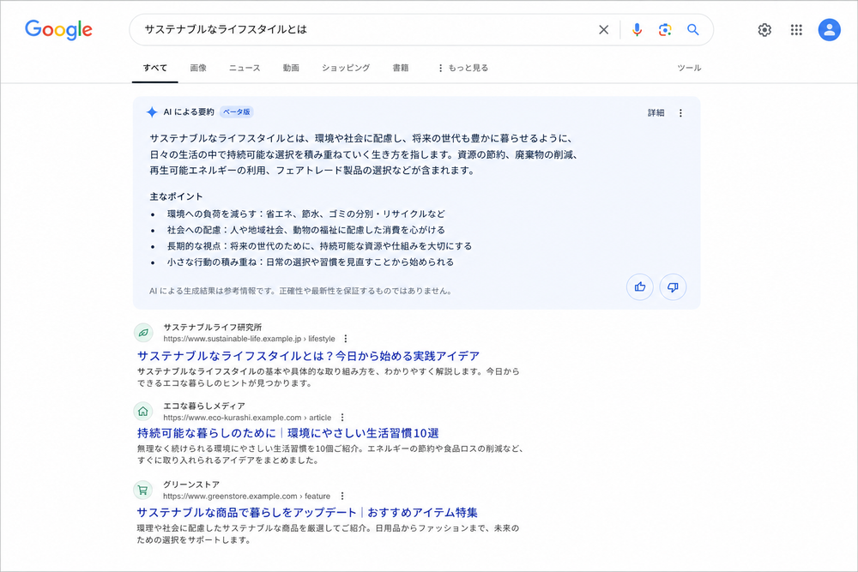Open three-dot menu beside greenstore.example.com

coord(342,496)
